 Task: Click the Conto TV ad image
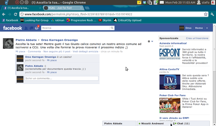170,82
